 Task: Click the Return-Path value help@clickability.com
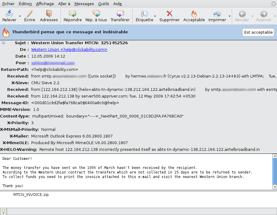55,70
